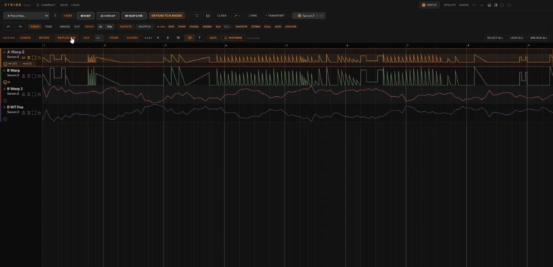Click the dashed-square select icon on B WT Pos lane
The height and width of the screenshot is (267, 553).
point(34,113)
